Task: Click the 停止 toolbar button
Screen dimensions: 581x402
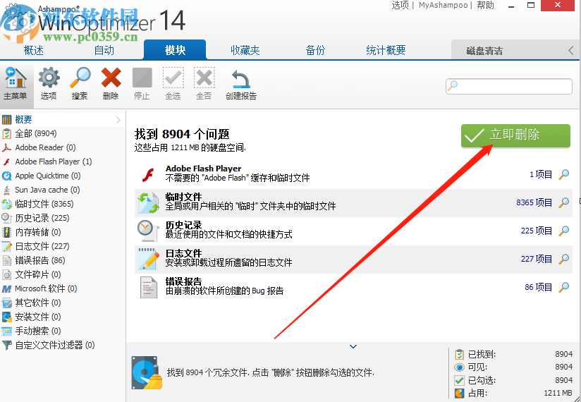Action: [142, 84]
